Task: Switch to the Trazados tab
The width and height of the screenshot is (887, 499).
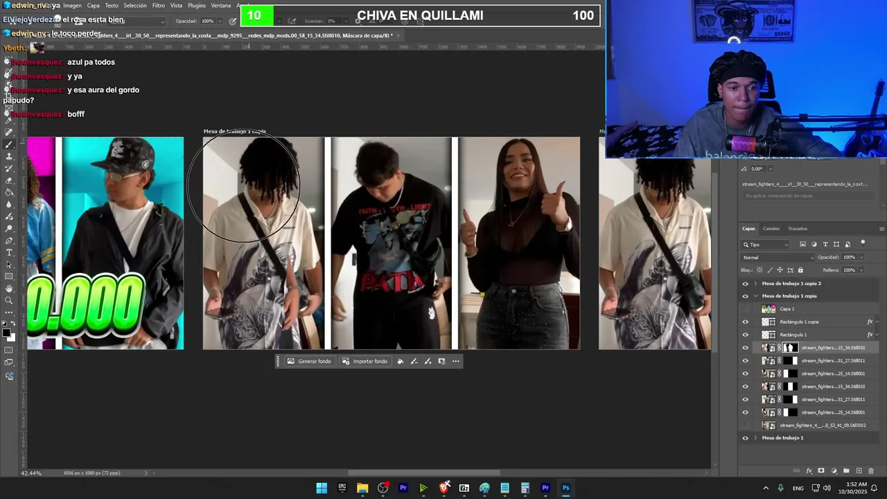Action: click(798, 229)
